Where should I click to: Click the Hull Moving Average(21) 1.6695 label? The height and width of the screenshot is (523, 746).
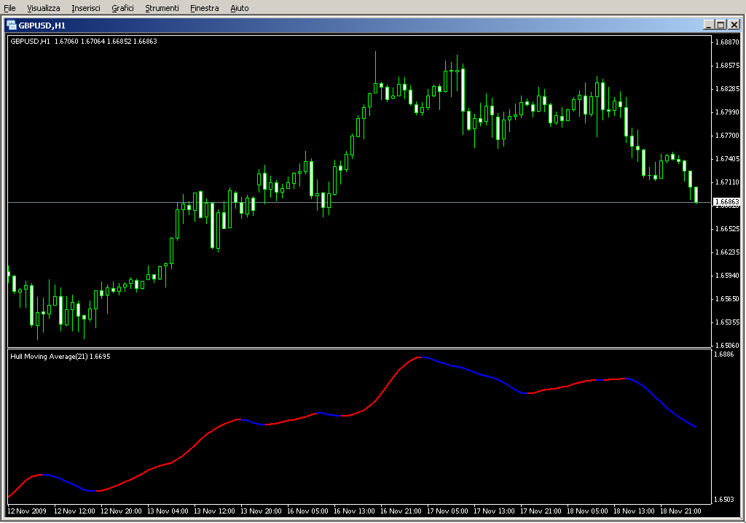tap(60, 356)
